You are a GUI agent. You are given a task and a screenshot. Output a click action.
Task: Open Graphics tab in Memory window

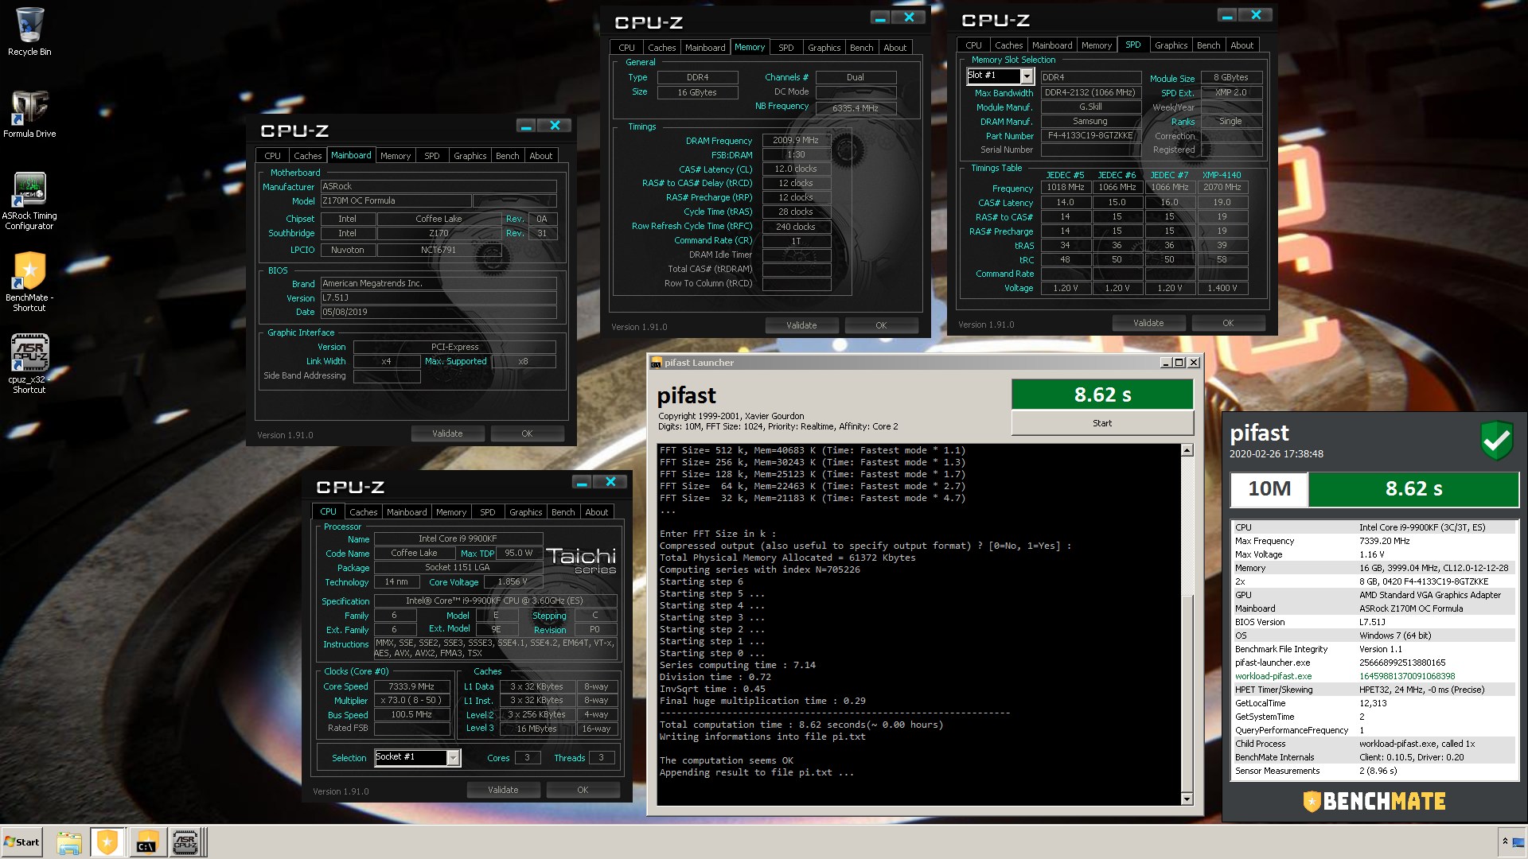824,48
